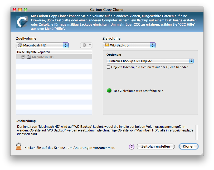Viewport: 214px width, 170px height.
Task: Click the Carbon Copy Cloner window title
Action: pos(107,10)
